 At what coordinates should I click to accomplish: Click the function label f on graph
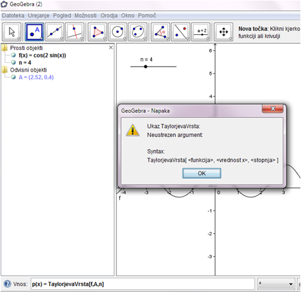click(x=120, y=198)
